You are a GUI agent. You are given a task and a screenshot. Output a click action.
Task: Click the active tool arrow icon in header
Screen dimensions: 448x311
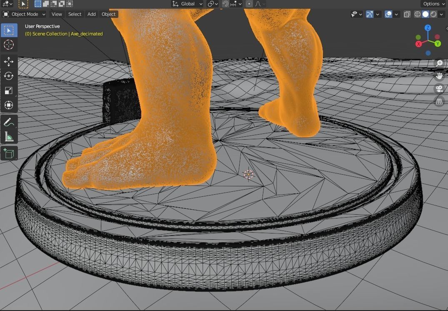(23, 4)
